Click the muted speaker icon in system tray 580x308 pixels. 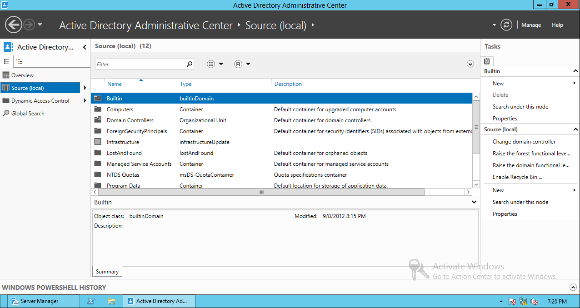tap(534, 301)
